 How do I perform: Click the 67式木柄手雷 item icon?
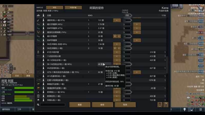click(38, 52)
